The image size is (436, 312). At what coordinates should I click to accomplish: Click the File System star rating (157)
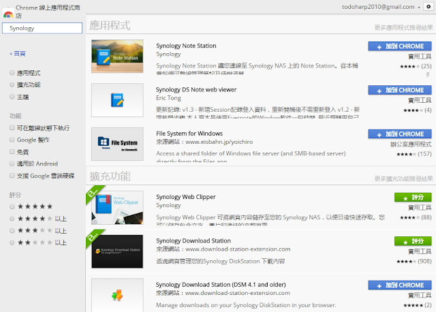[x=414, y=154]
